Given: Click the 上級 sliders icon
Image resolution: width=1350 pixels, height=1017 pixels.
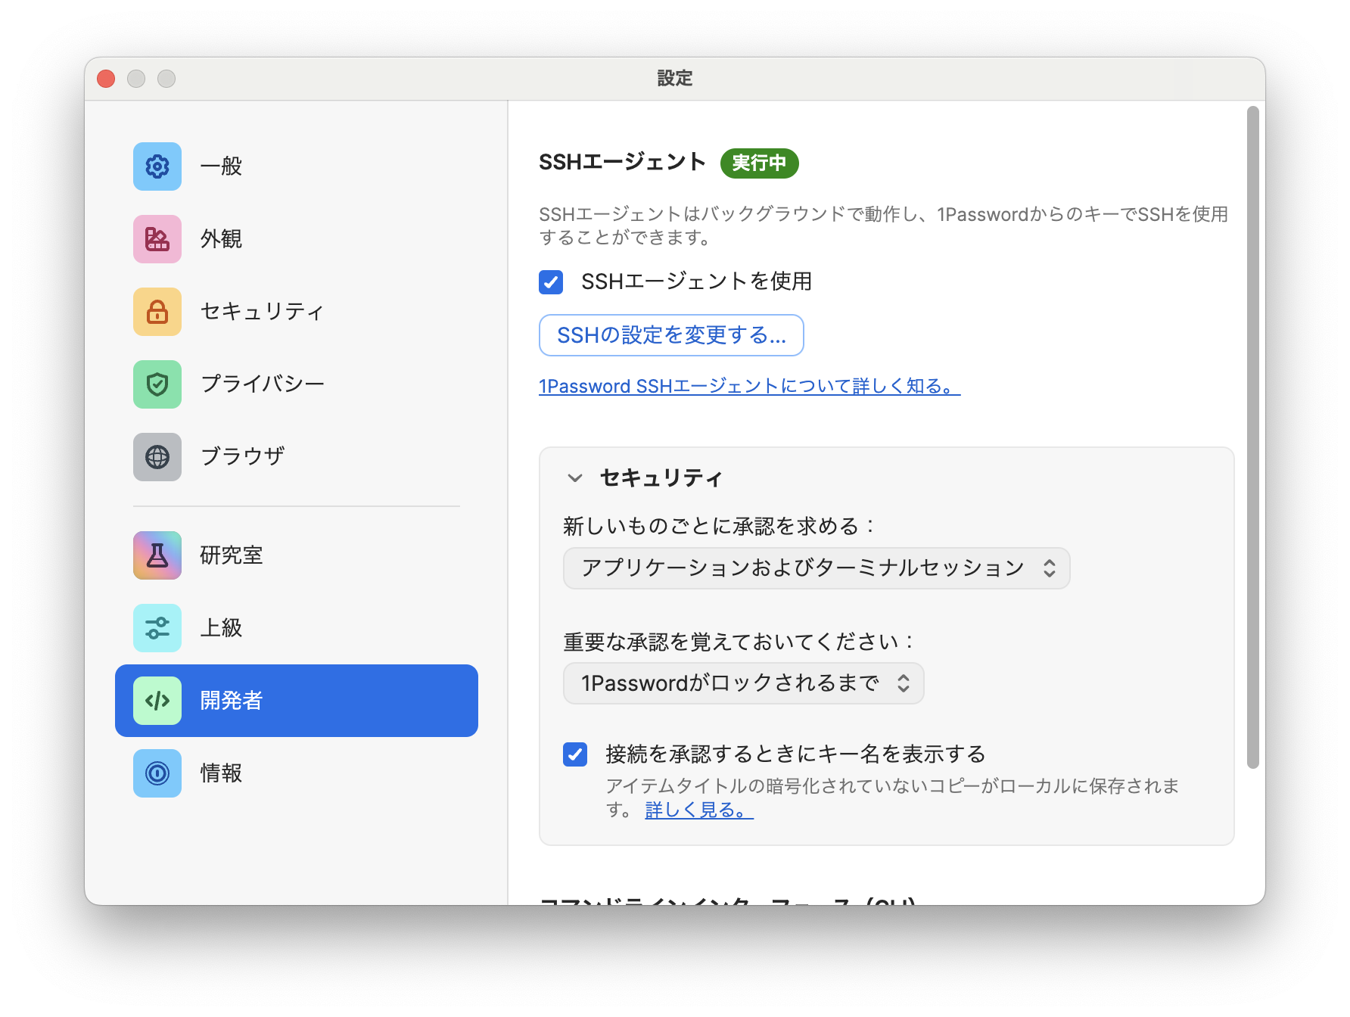Looking at the screenshot, I should coord(157,628).
